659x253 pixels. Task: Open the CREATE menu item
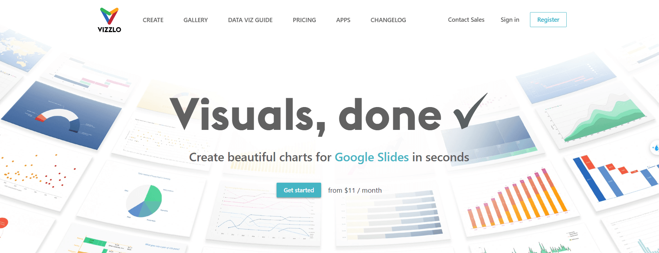click(153, 20)
